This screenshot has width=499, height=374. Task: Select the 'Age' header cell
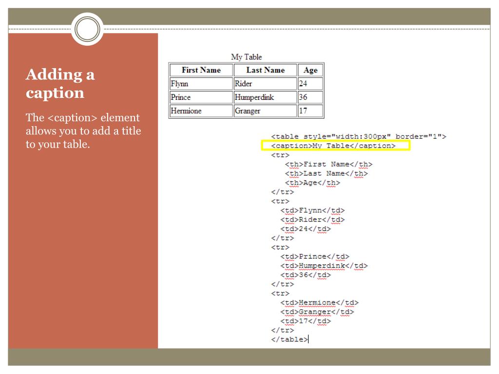[310, 70]
